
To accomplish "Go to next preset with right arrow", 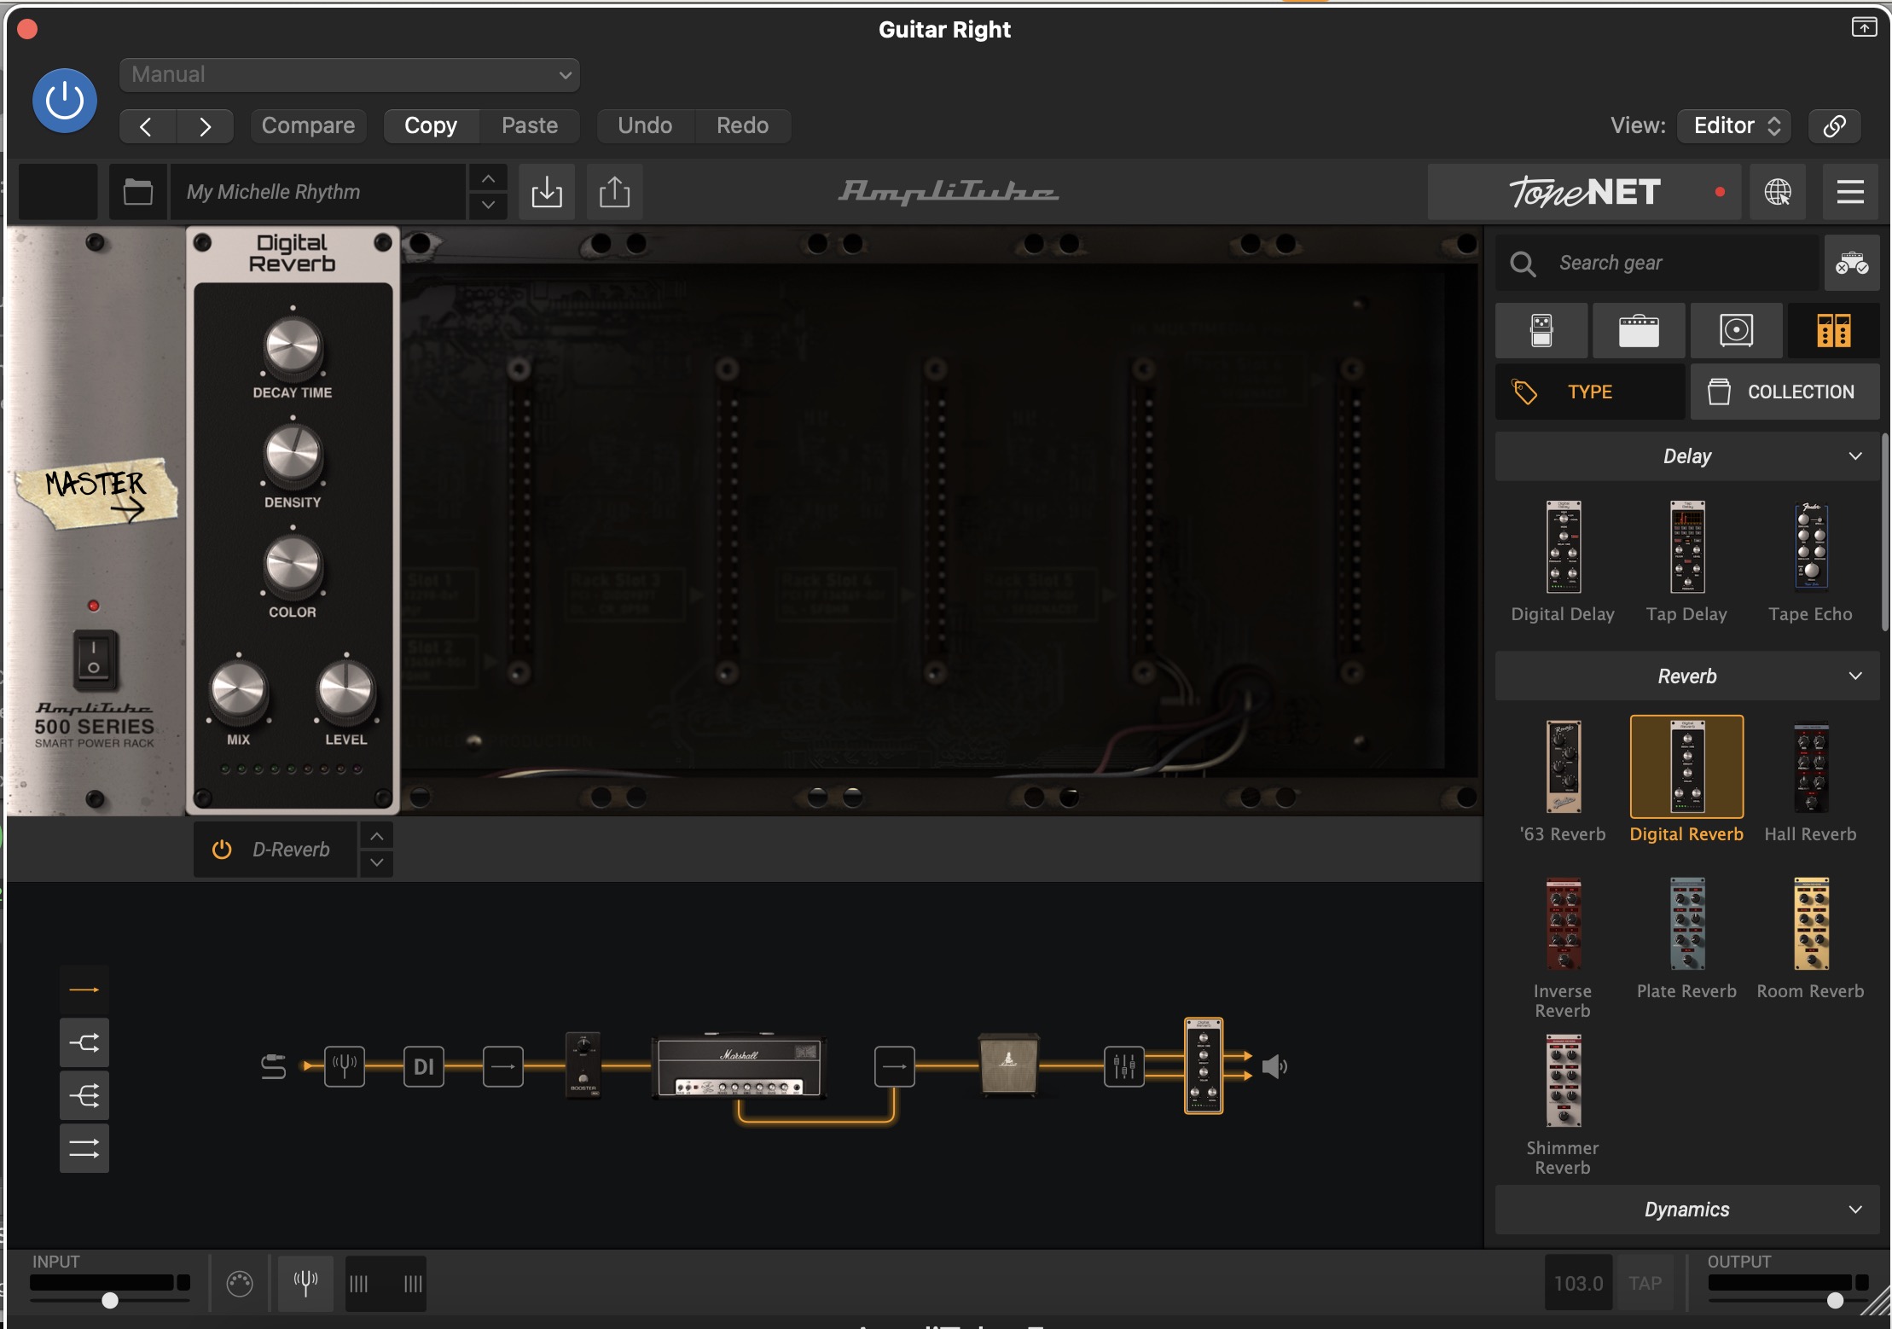I will pyautogui.click(x=205, y=126).
